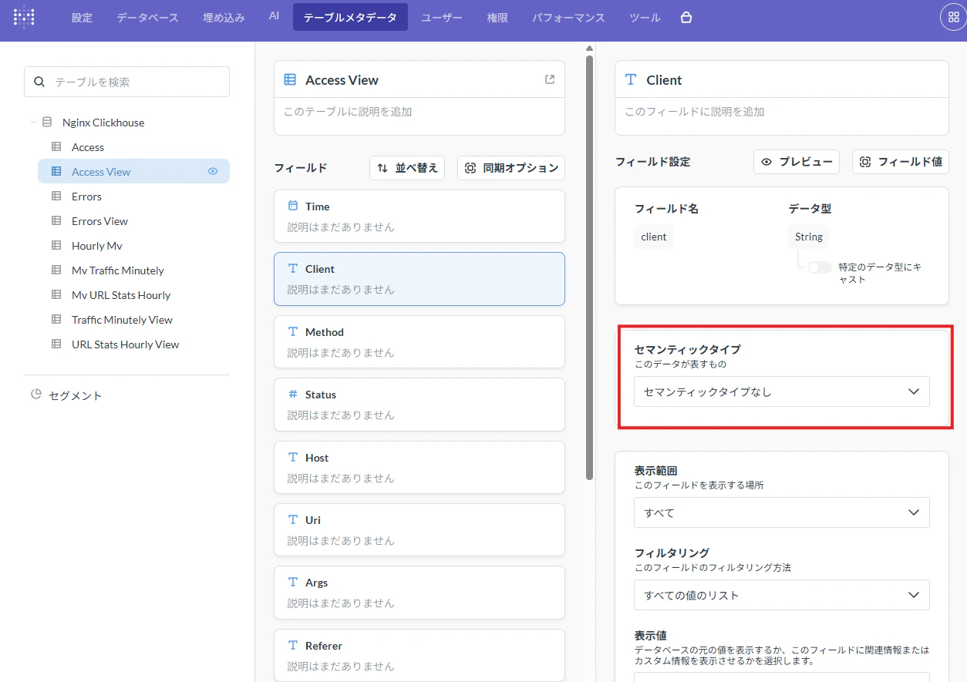The image size is (967, 682).
Task: Focus the テーブルを検索 input field
Action: click(x=126, y=82)
